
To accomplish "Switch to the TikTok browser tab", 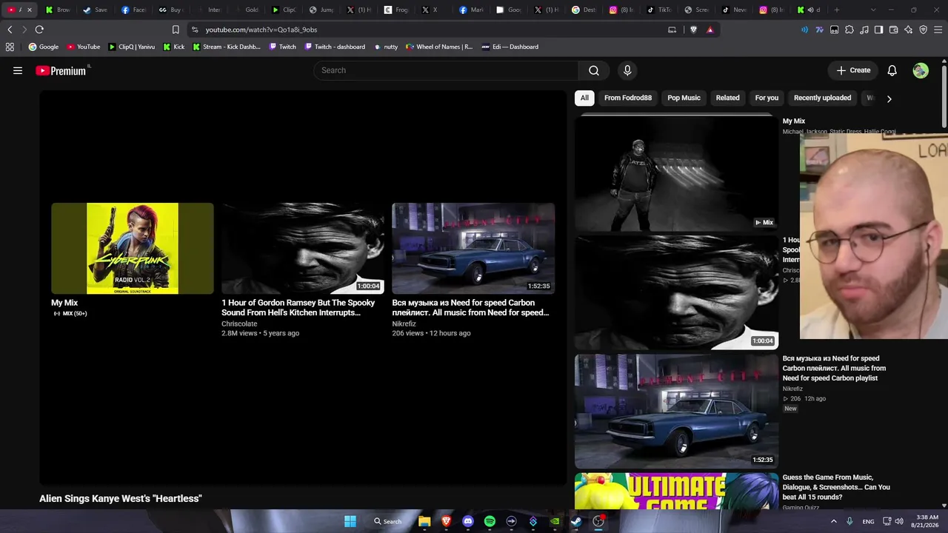I will tap(659, 10).
